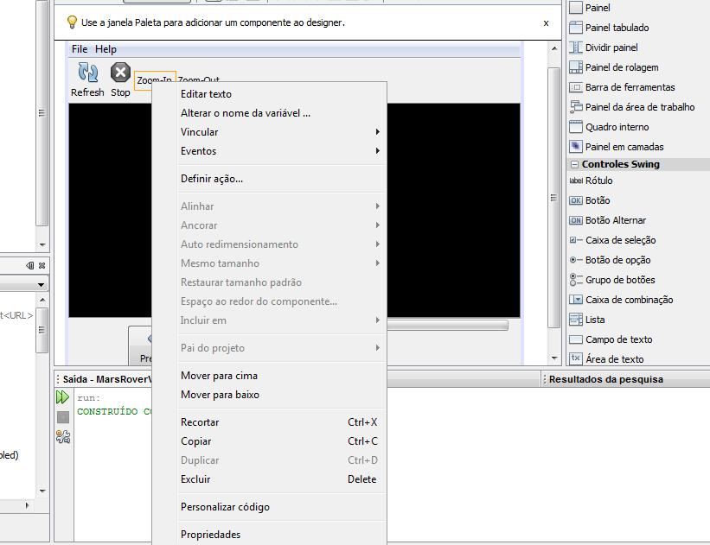The image size is (710, 545).
Task: Click the 'run:' output line
Action: click(x=89, y=398)
